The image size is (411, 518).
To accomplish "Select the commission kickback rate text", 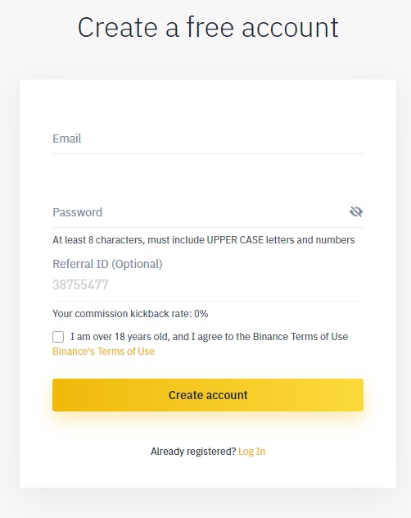I will [x=130, y=314].
